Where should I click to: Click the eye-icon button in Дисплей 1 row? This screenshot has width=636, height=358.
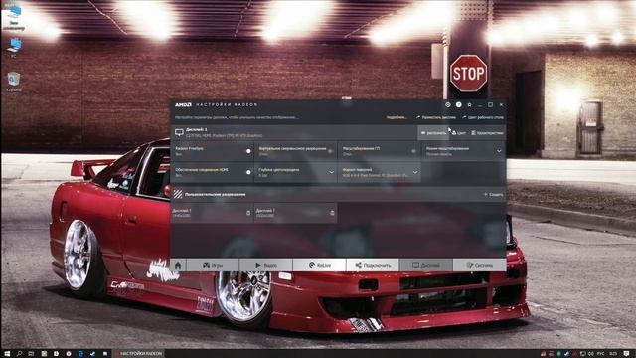tap(433, 132)
